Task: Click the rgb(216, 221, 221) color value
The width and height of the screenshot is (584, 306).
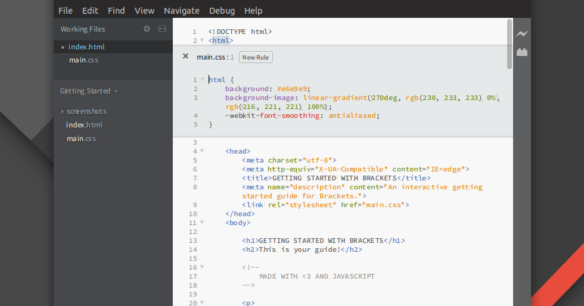Action: pyautogui.click(x=265, y=107)
